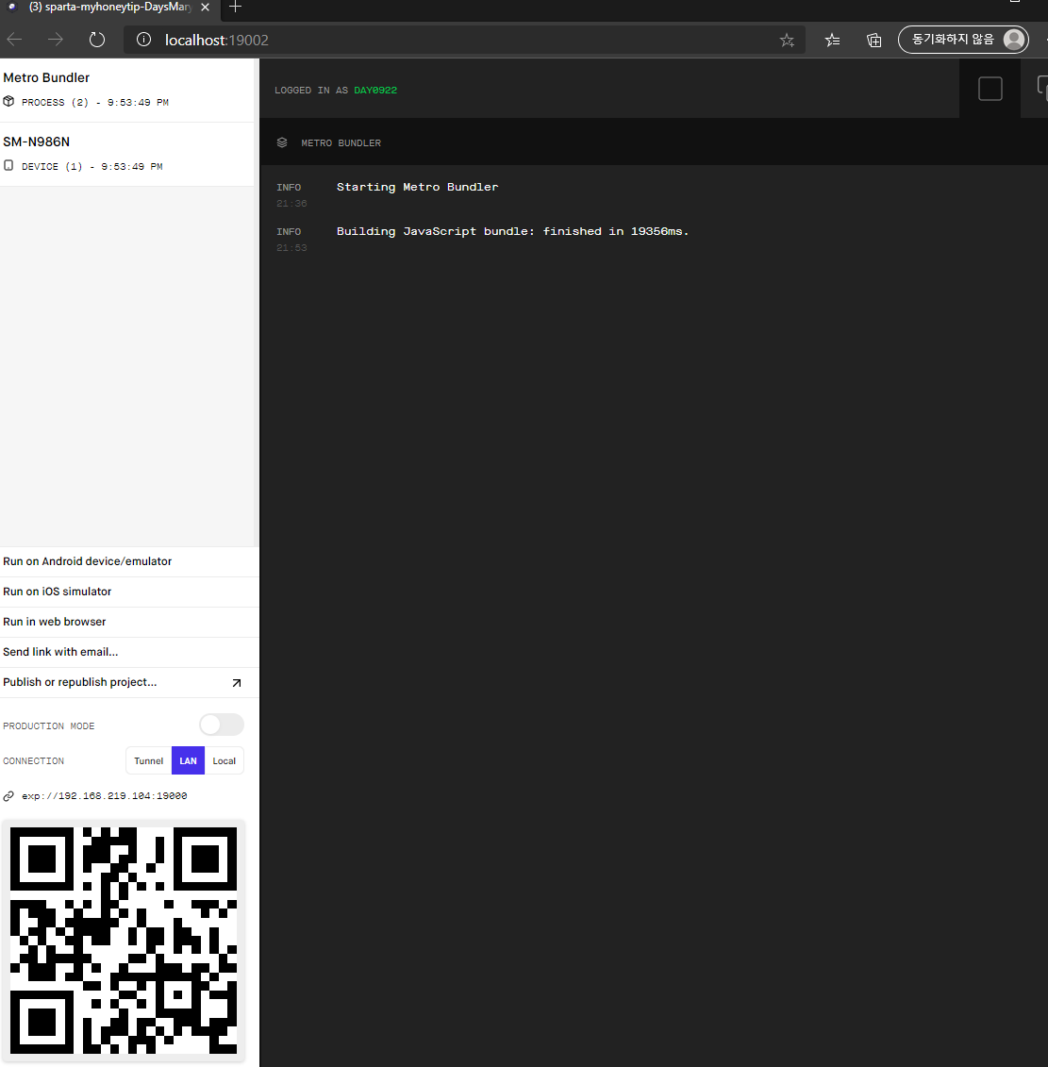Select the SM-N986N device entry

click(x=126, y=155)
